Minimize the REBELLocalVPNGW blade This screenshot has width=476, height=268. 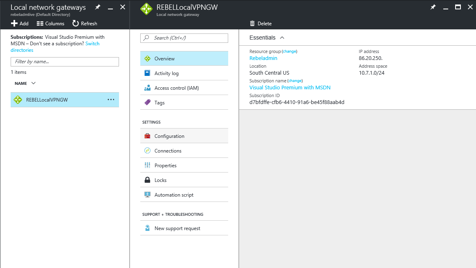446,8
